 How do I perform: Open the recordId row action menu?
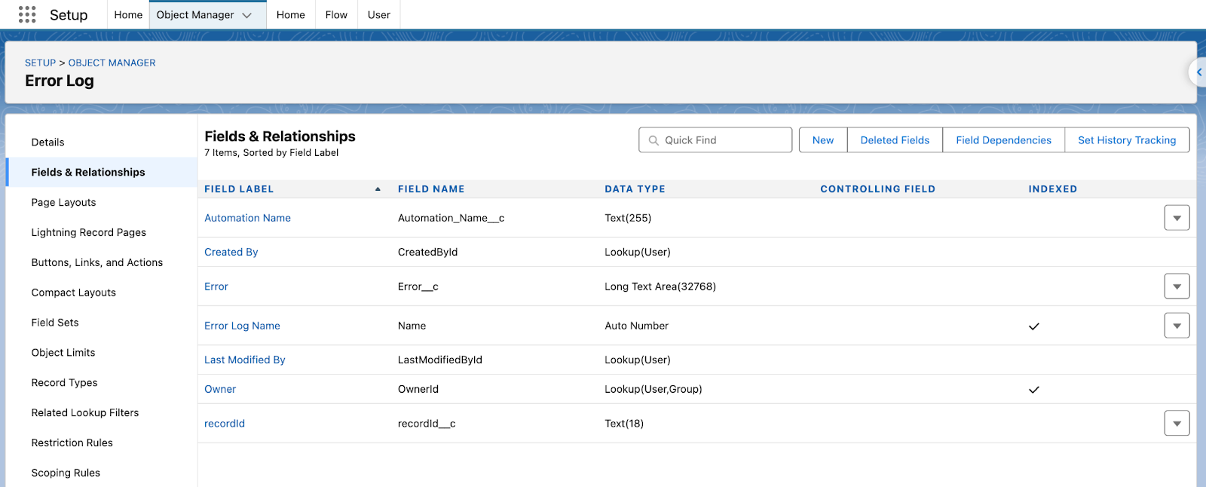tap(1176, 424)
